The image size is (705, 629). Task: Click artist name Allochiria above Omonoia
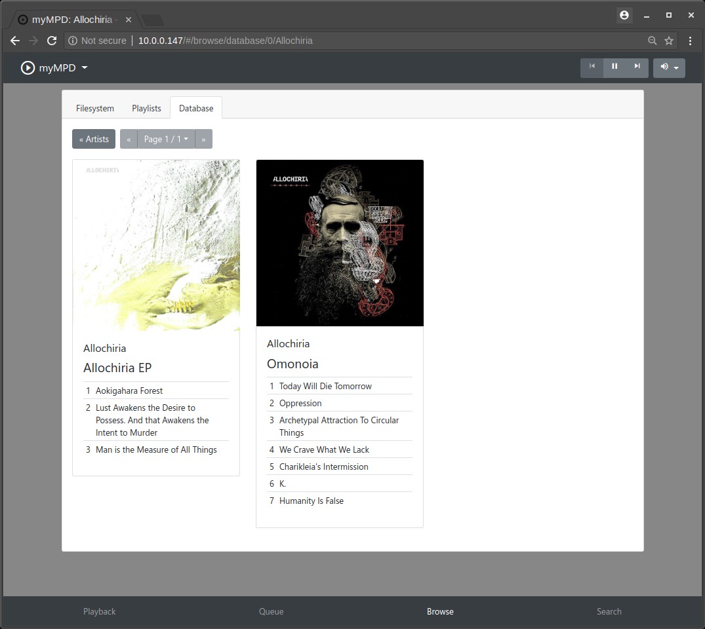[x=288, y=344]
